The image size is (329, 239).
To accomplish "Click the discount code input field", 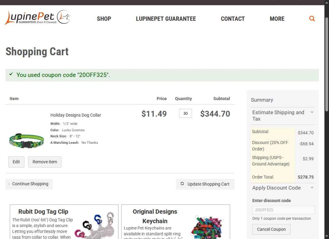I will [x=283, y=210].
